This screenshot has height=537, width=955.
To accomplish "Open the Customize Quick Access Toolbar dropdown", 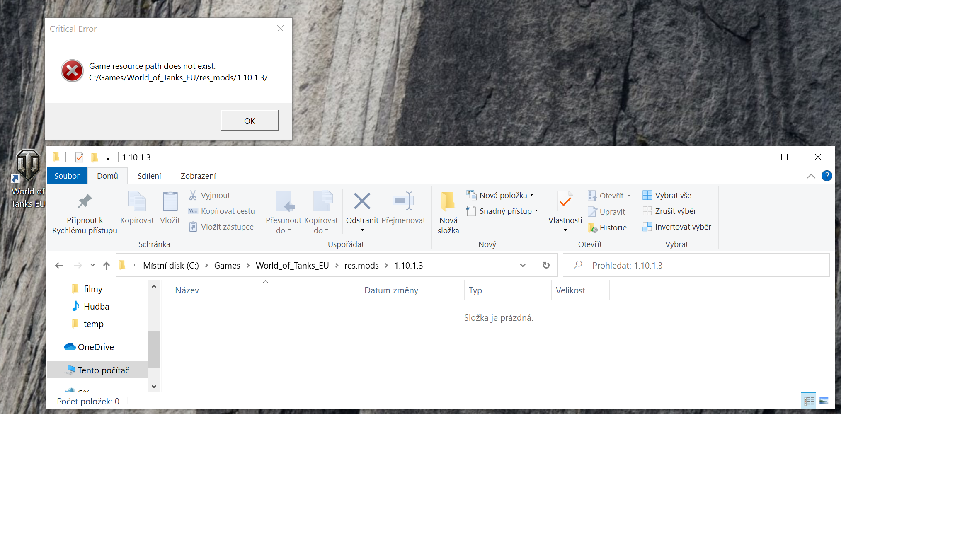I will [x=108, y=158].
